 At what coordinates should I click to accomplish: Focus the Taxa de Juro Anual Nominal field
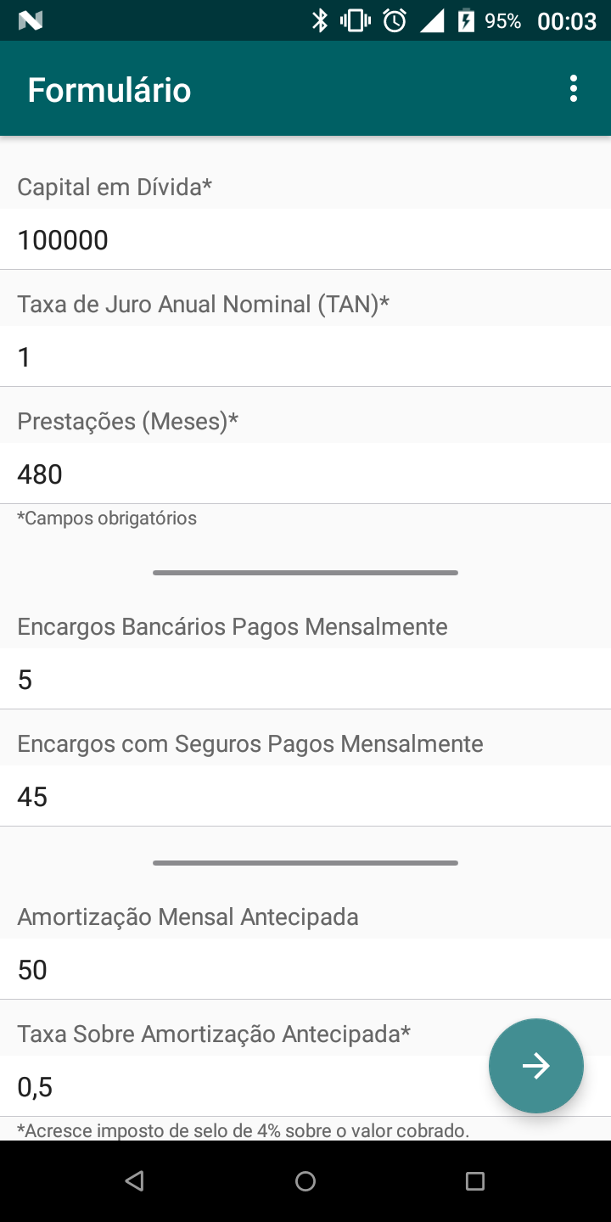pos(305,357)
